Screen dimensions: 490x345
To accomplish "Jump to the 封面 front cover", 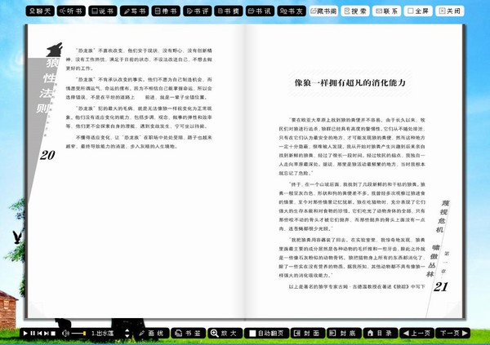I will (307, 334).
